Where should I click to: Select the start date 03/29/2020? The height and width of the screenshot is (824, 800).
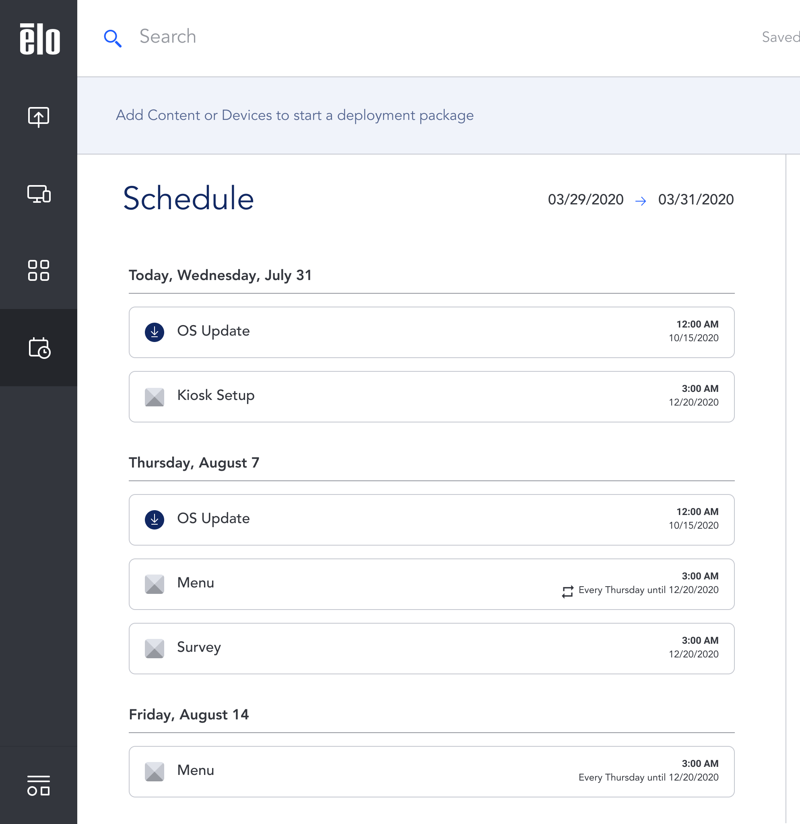585,199
